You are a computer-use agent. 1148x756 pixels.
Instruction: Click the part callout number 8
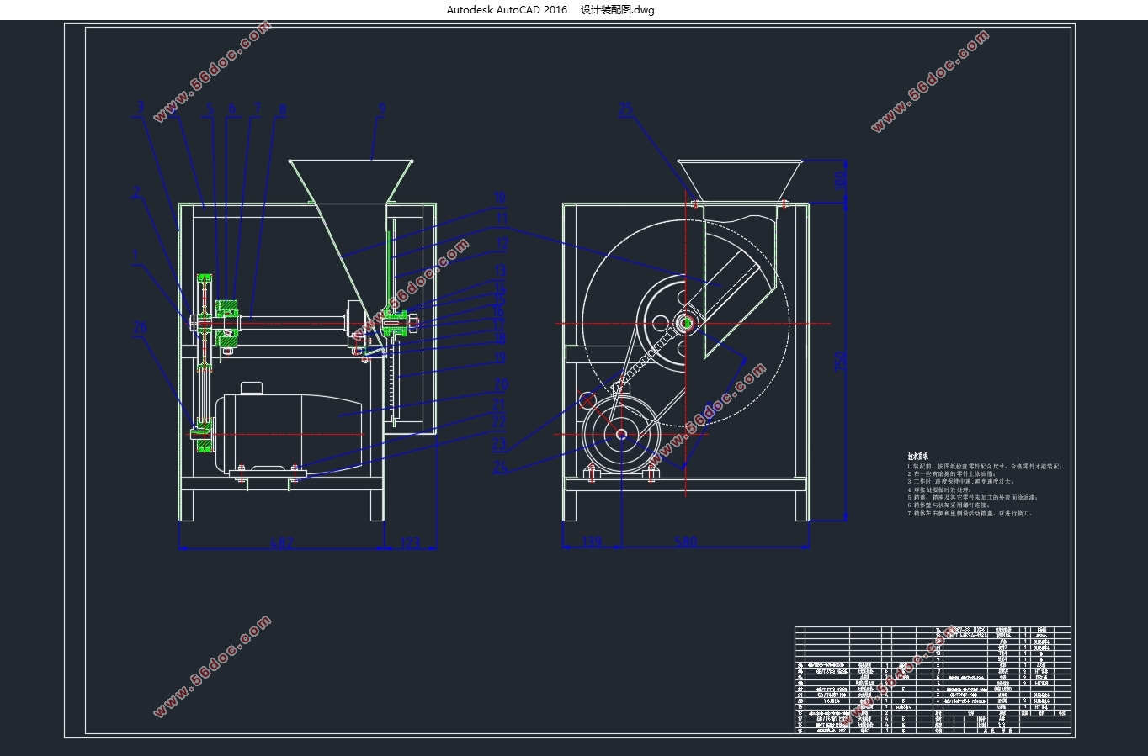tap(282, 109)
